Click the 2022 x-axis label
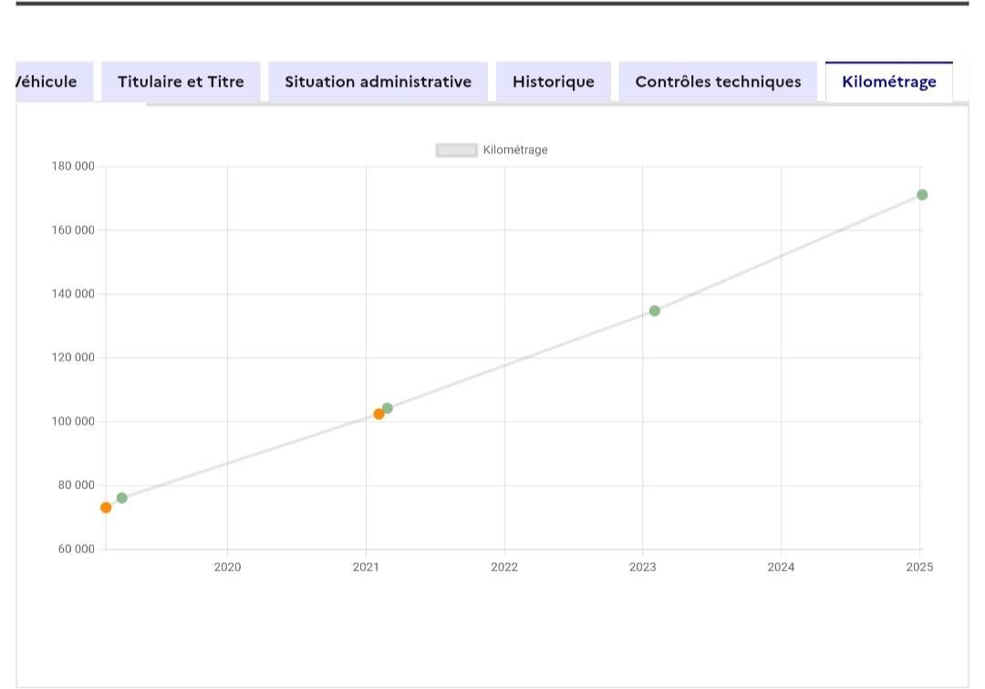 point(504,567)
